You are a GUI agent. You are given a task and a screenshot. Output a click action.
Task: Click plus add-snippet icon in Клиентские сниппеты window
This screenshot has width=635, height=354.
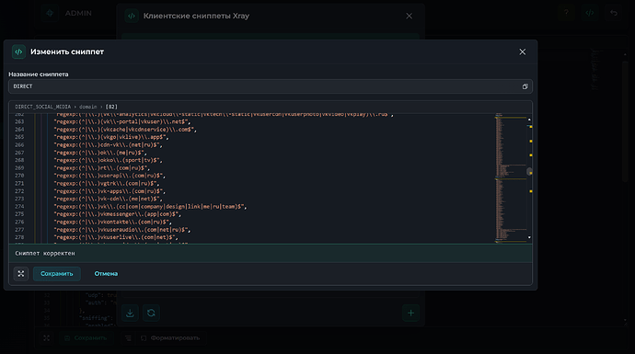coord(410,313)
